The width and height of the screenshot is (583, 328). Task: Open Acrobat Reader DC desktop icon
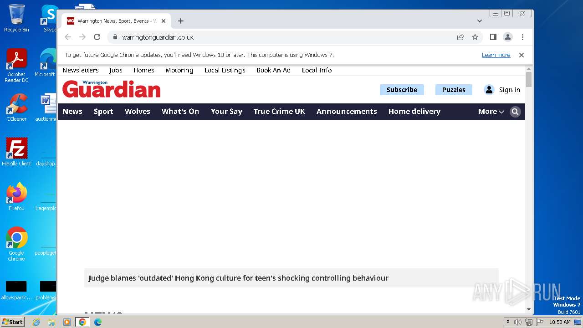[16, 66]
